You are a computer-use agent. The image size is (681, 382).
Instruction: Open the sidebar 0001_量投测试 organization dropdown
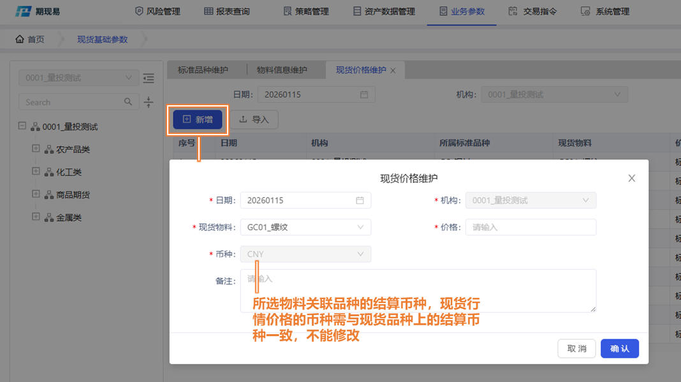tap(78, 78)
